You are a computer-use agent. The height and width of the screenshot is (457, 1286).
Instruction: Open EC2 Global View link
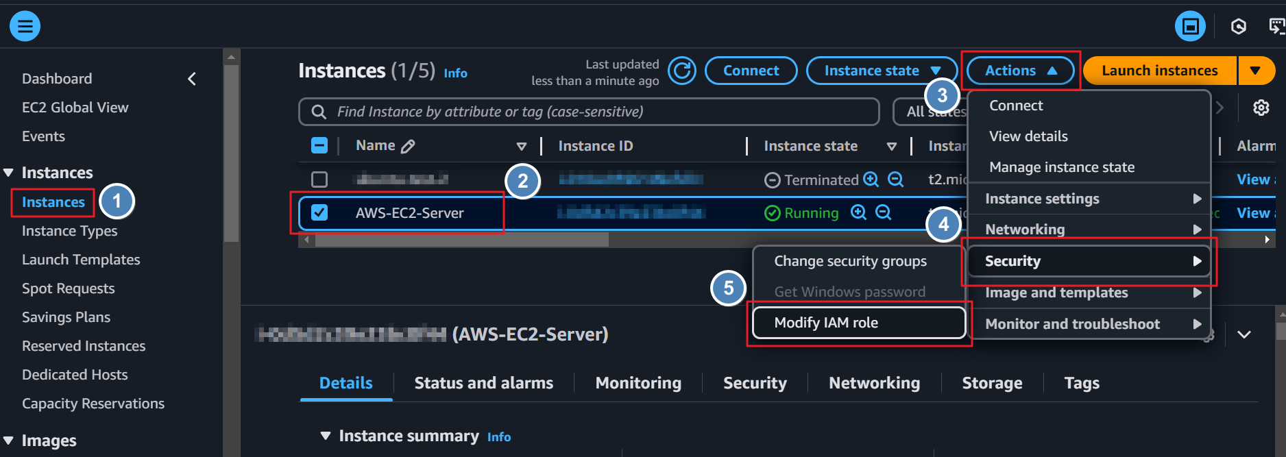(x=75, y=108)
